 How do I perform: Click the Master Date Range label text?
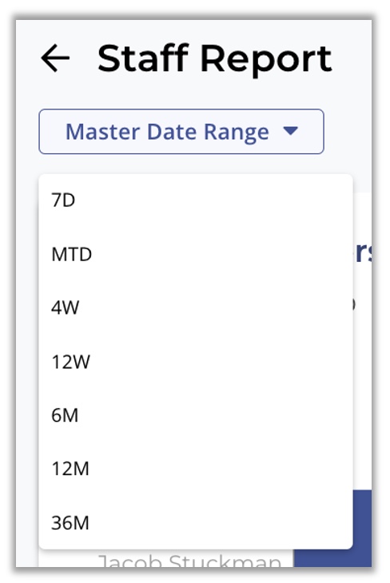point(167,132)
